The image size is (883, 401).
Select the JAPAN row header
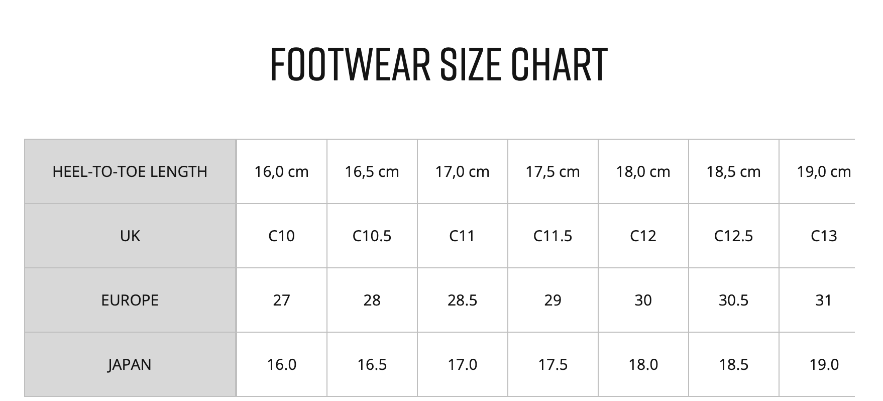(130, 364)
